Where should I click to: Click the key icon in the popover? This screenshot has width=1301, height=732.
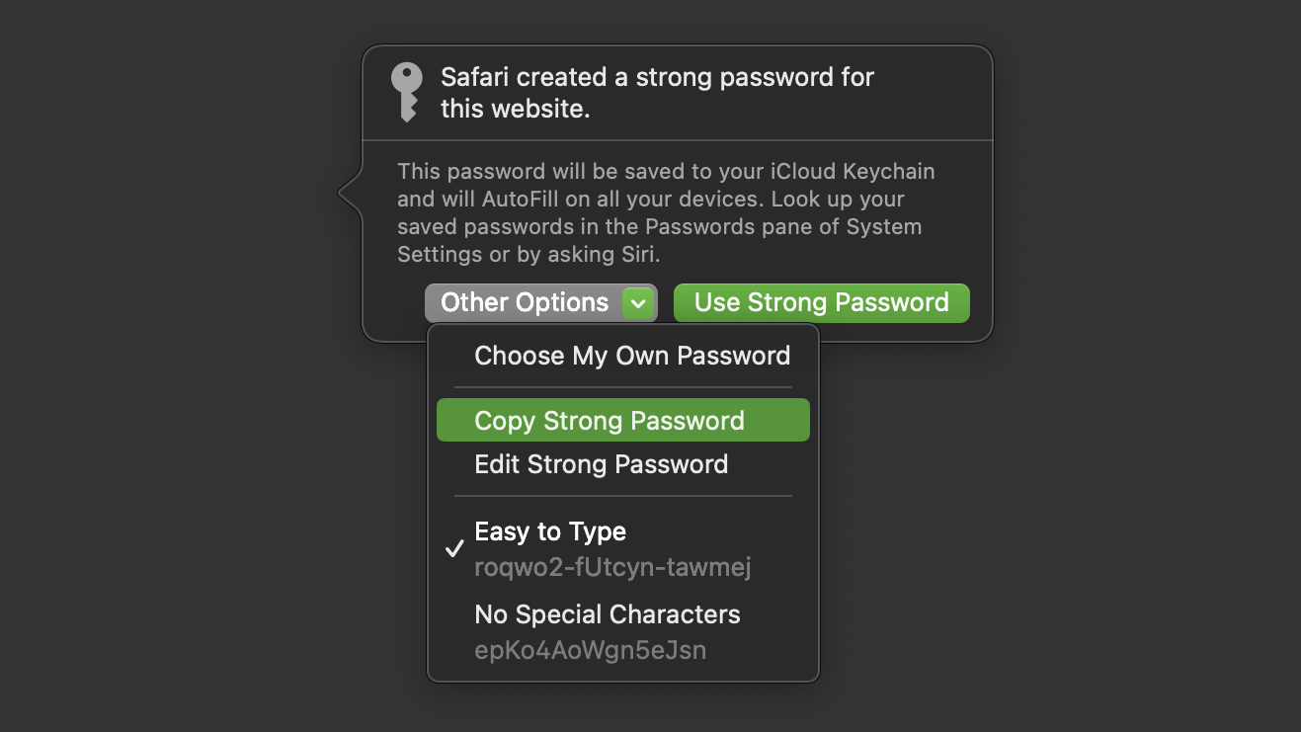[x=406, y=92]
